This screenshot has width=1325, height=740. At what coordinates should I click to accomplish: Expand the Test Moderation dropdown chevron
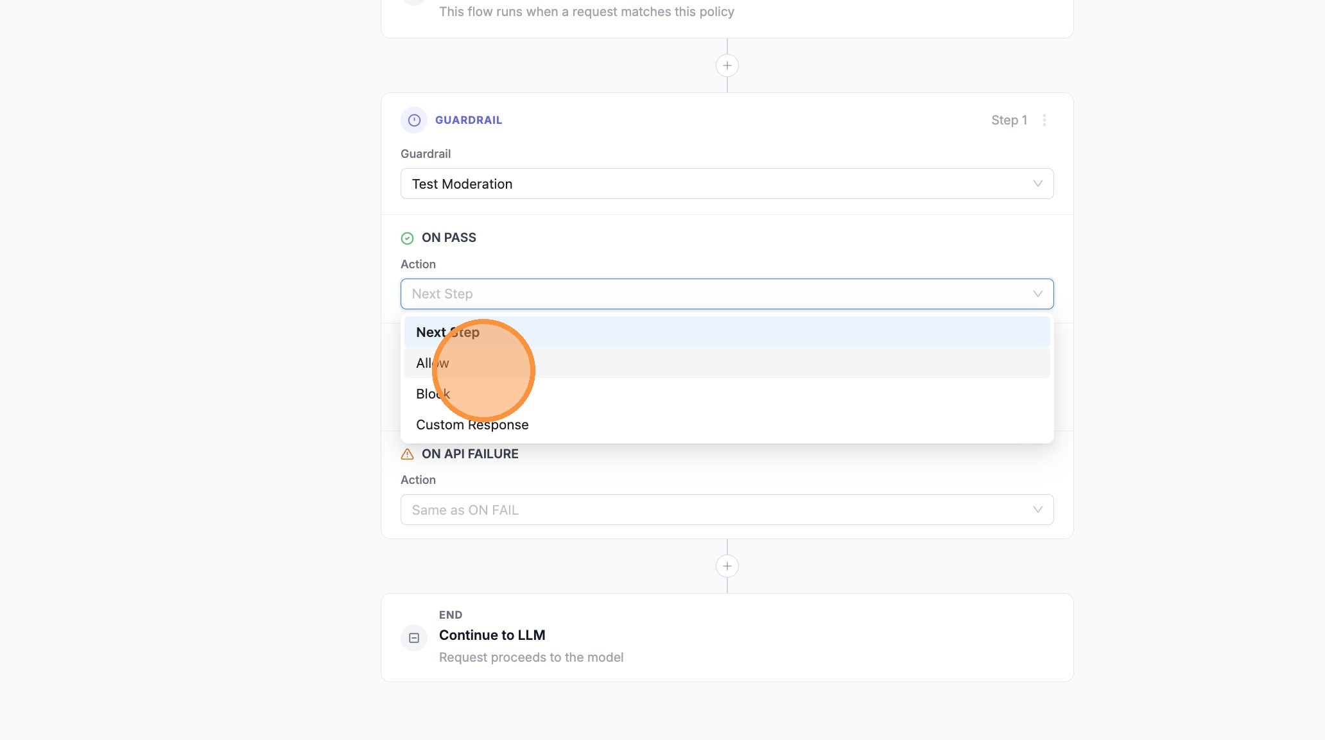point(1037,184)
